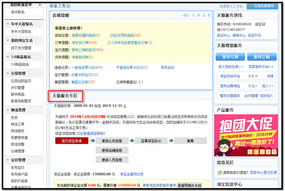Open 我要寄快递 in the sidebar
The image size is (285, 191).
[x=19, y=138]
